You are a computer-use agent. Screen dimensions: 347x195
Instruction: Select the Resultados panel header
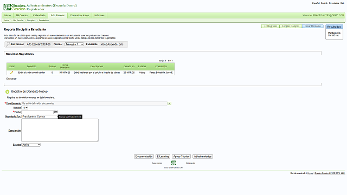click(334, 27)
